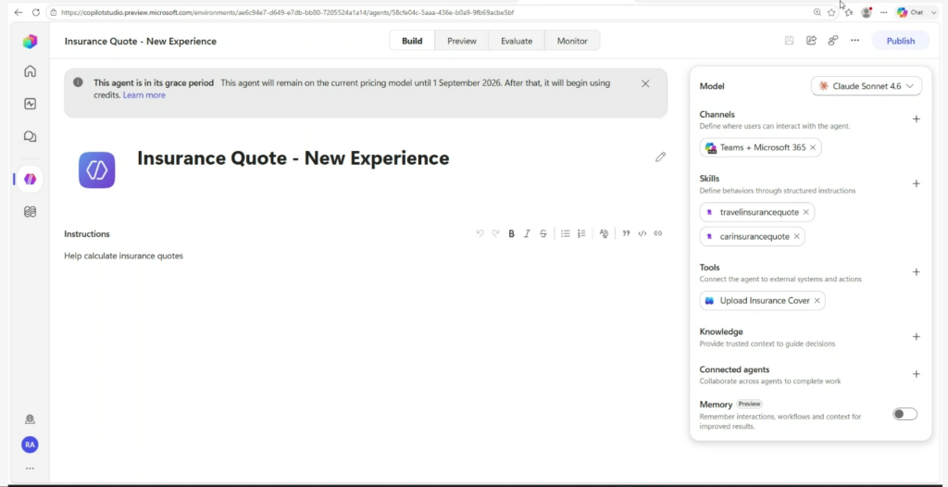Insert a numbered list
Viewport: 948px width, 487px height.
581,233
